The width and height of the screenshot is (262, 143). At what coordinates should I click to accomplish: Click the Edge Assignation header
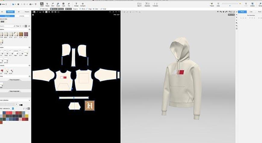[x=14, y=91]
